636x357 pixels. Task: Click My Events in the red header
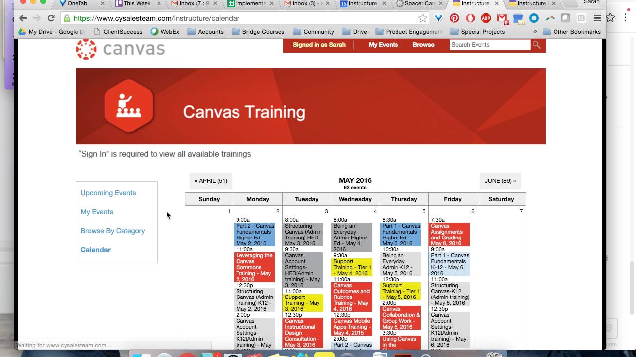tap(383, 45)
